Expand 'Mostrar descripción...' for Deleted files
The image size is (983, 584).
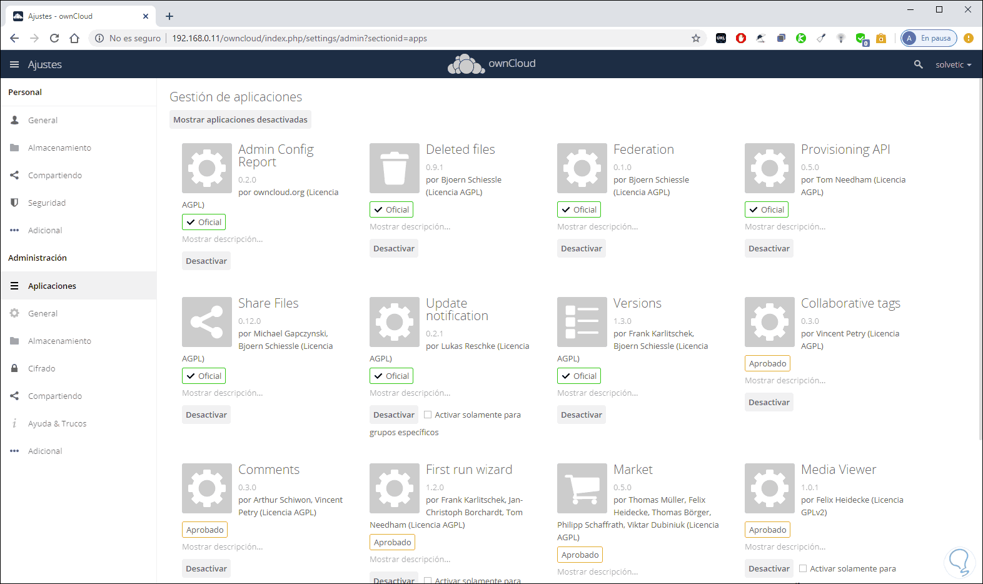(410, 226)
